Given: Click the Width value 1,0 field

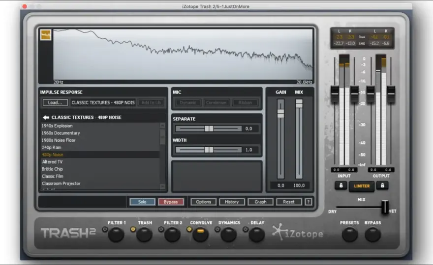Looking at the screenshot, I should pyautogui.click(x=248, y=150).
